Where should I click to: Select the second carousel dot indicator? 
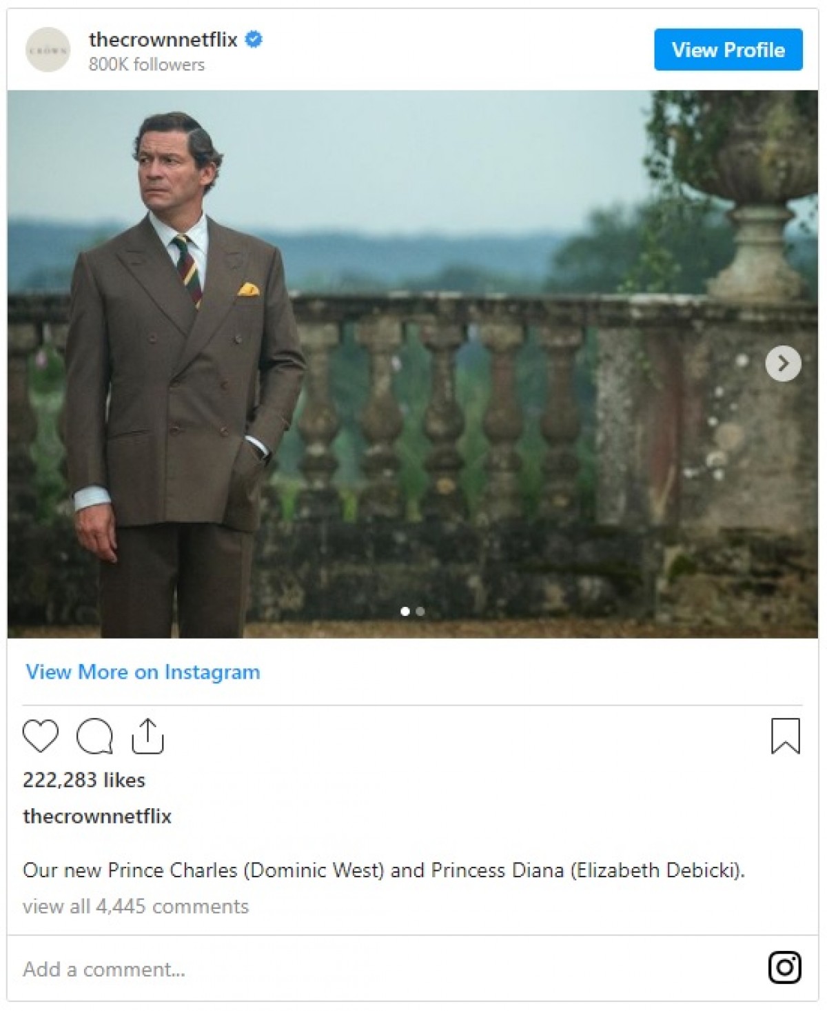420,611
